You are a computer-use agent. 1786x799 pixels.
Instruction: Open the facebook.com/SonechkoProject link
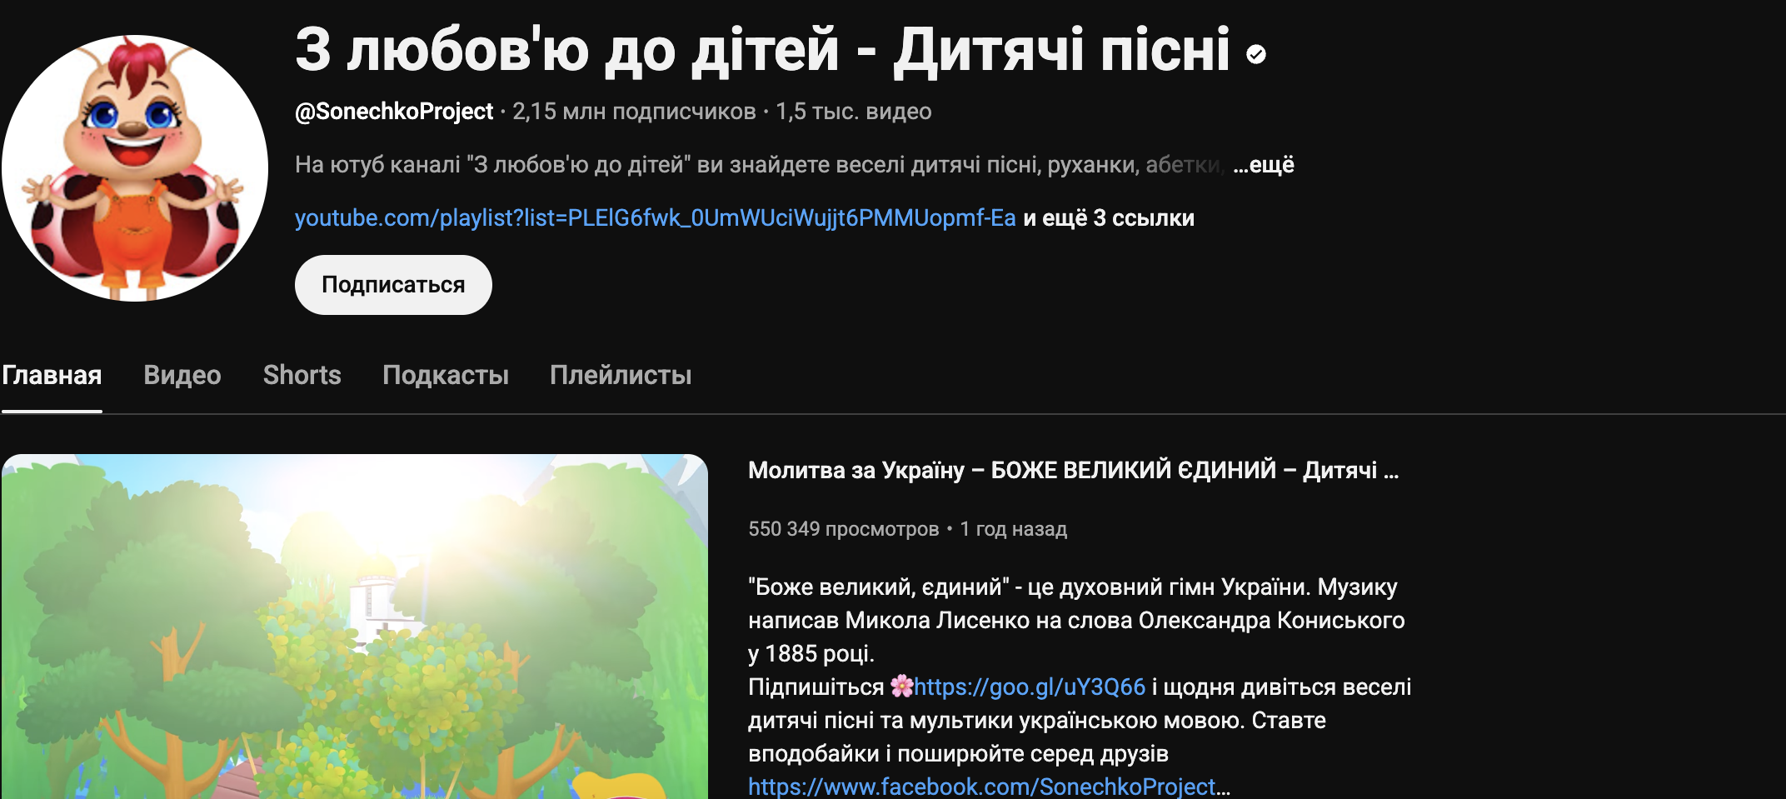pos(989,787)
